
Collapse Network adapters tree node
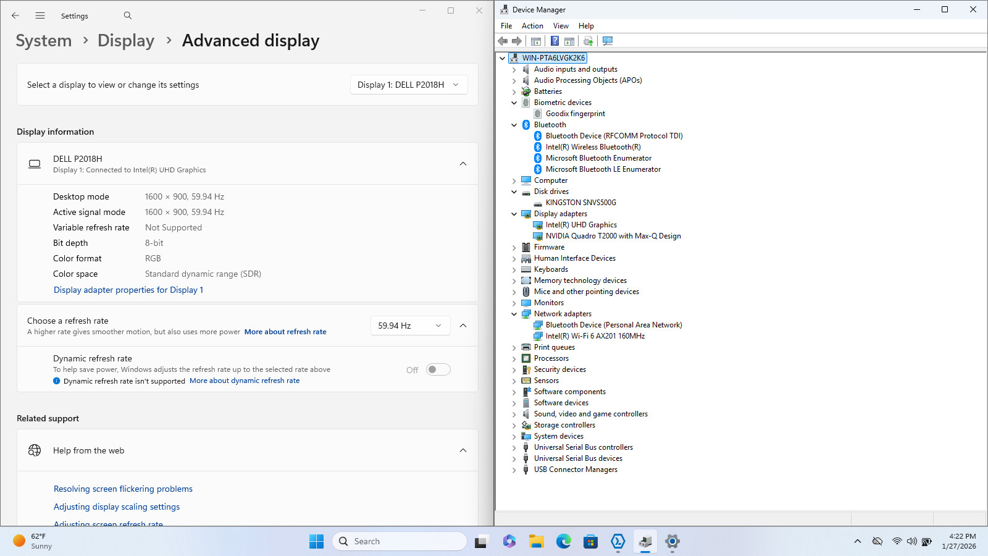(514, 314)
